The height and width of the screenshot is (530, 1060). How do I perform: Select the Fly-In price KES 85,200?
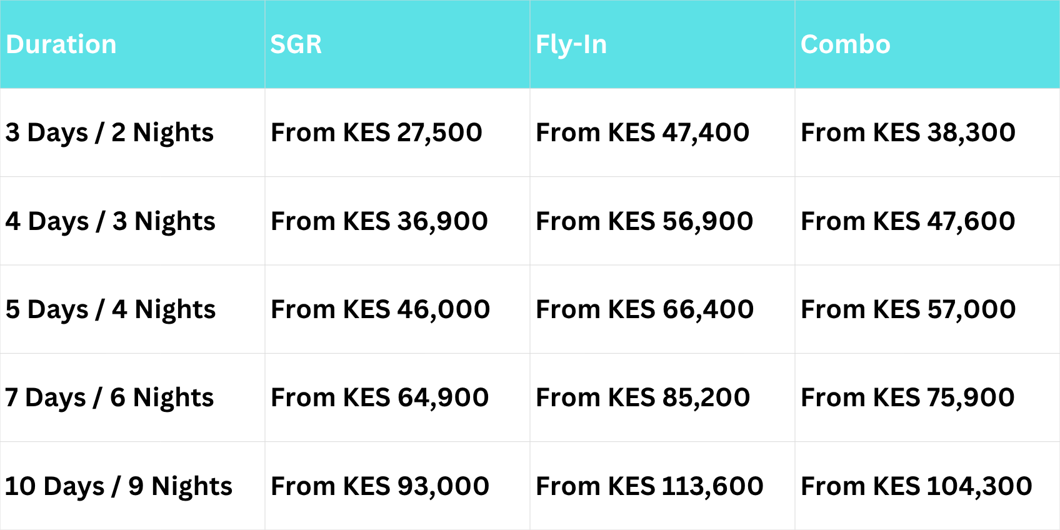coord(642,397)
